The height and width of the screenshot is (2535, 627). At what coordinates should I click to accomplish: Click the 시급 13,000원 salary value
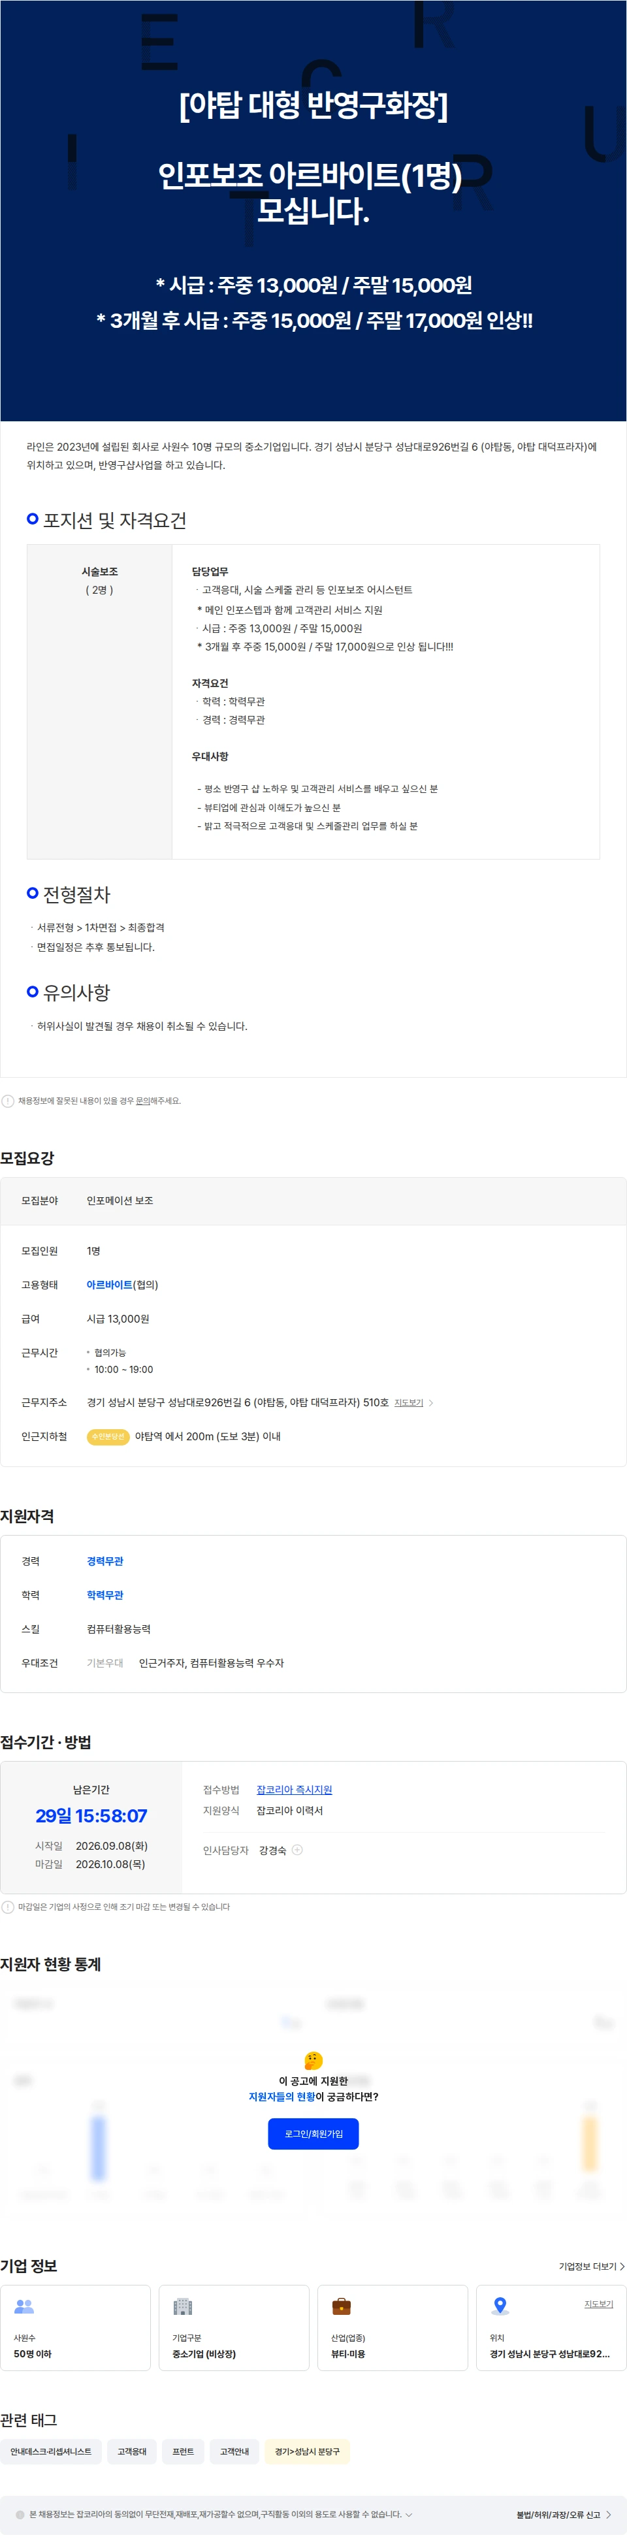118,1319
